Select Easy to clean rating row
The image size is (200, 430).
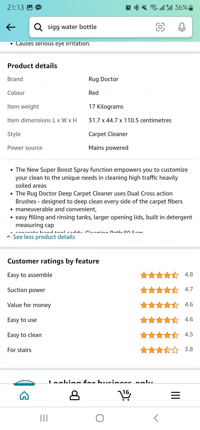[x=100, y=335]
